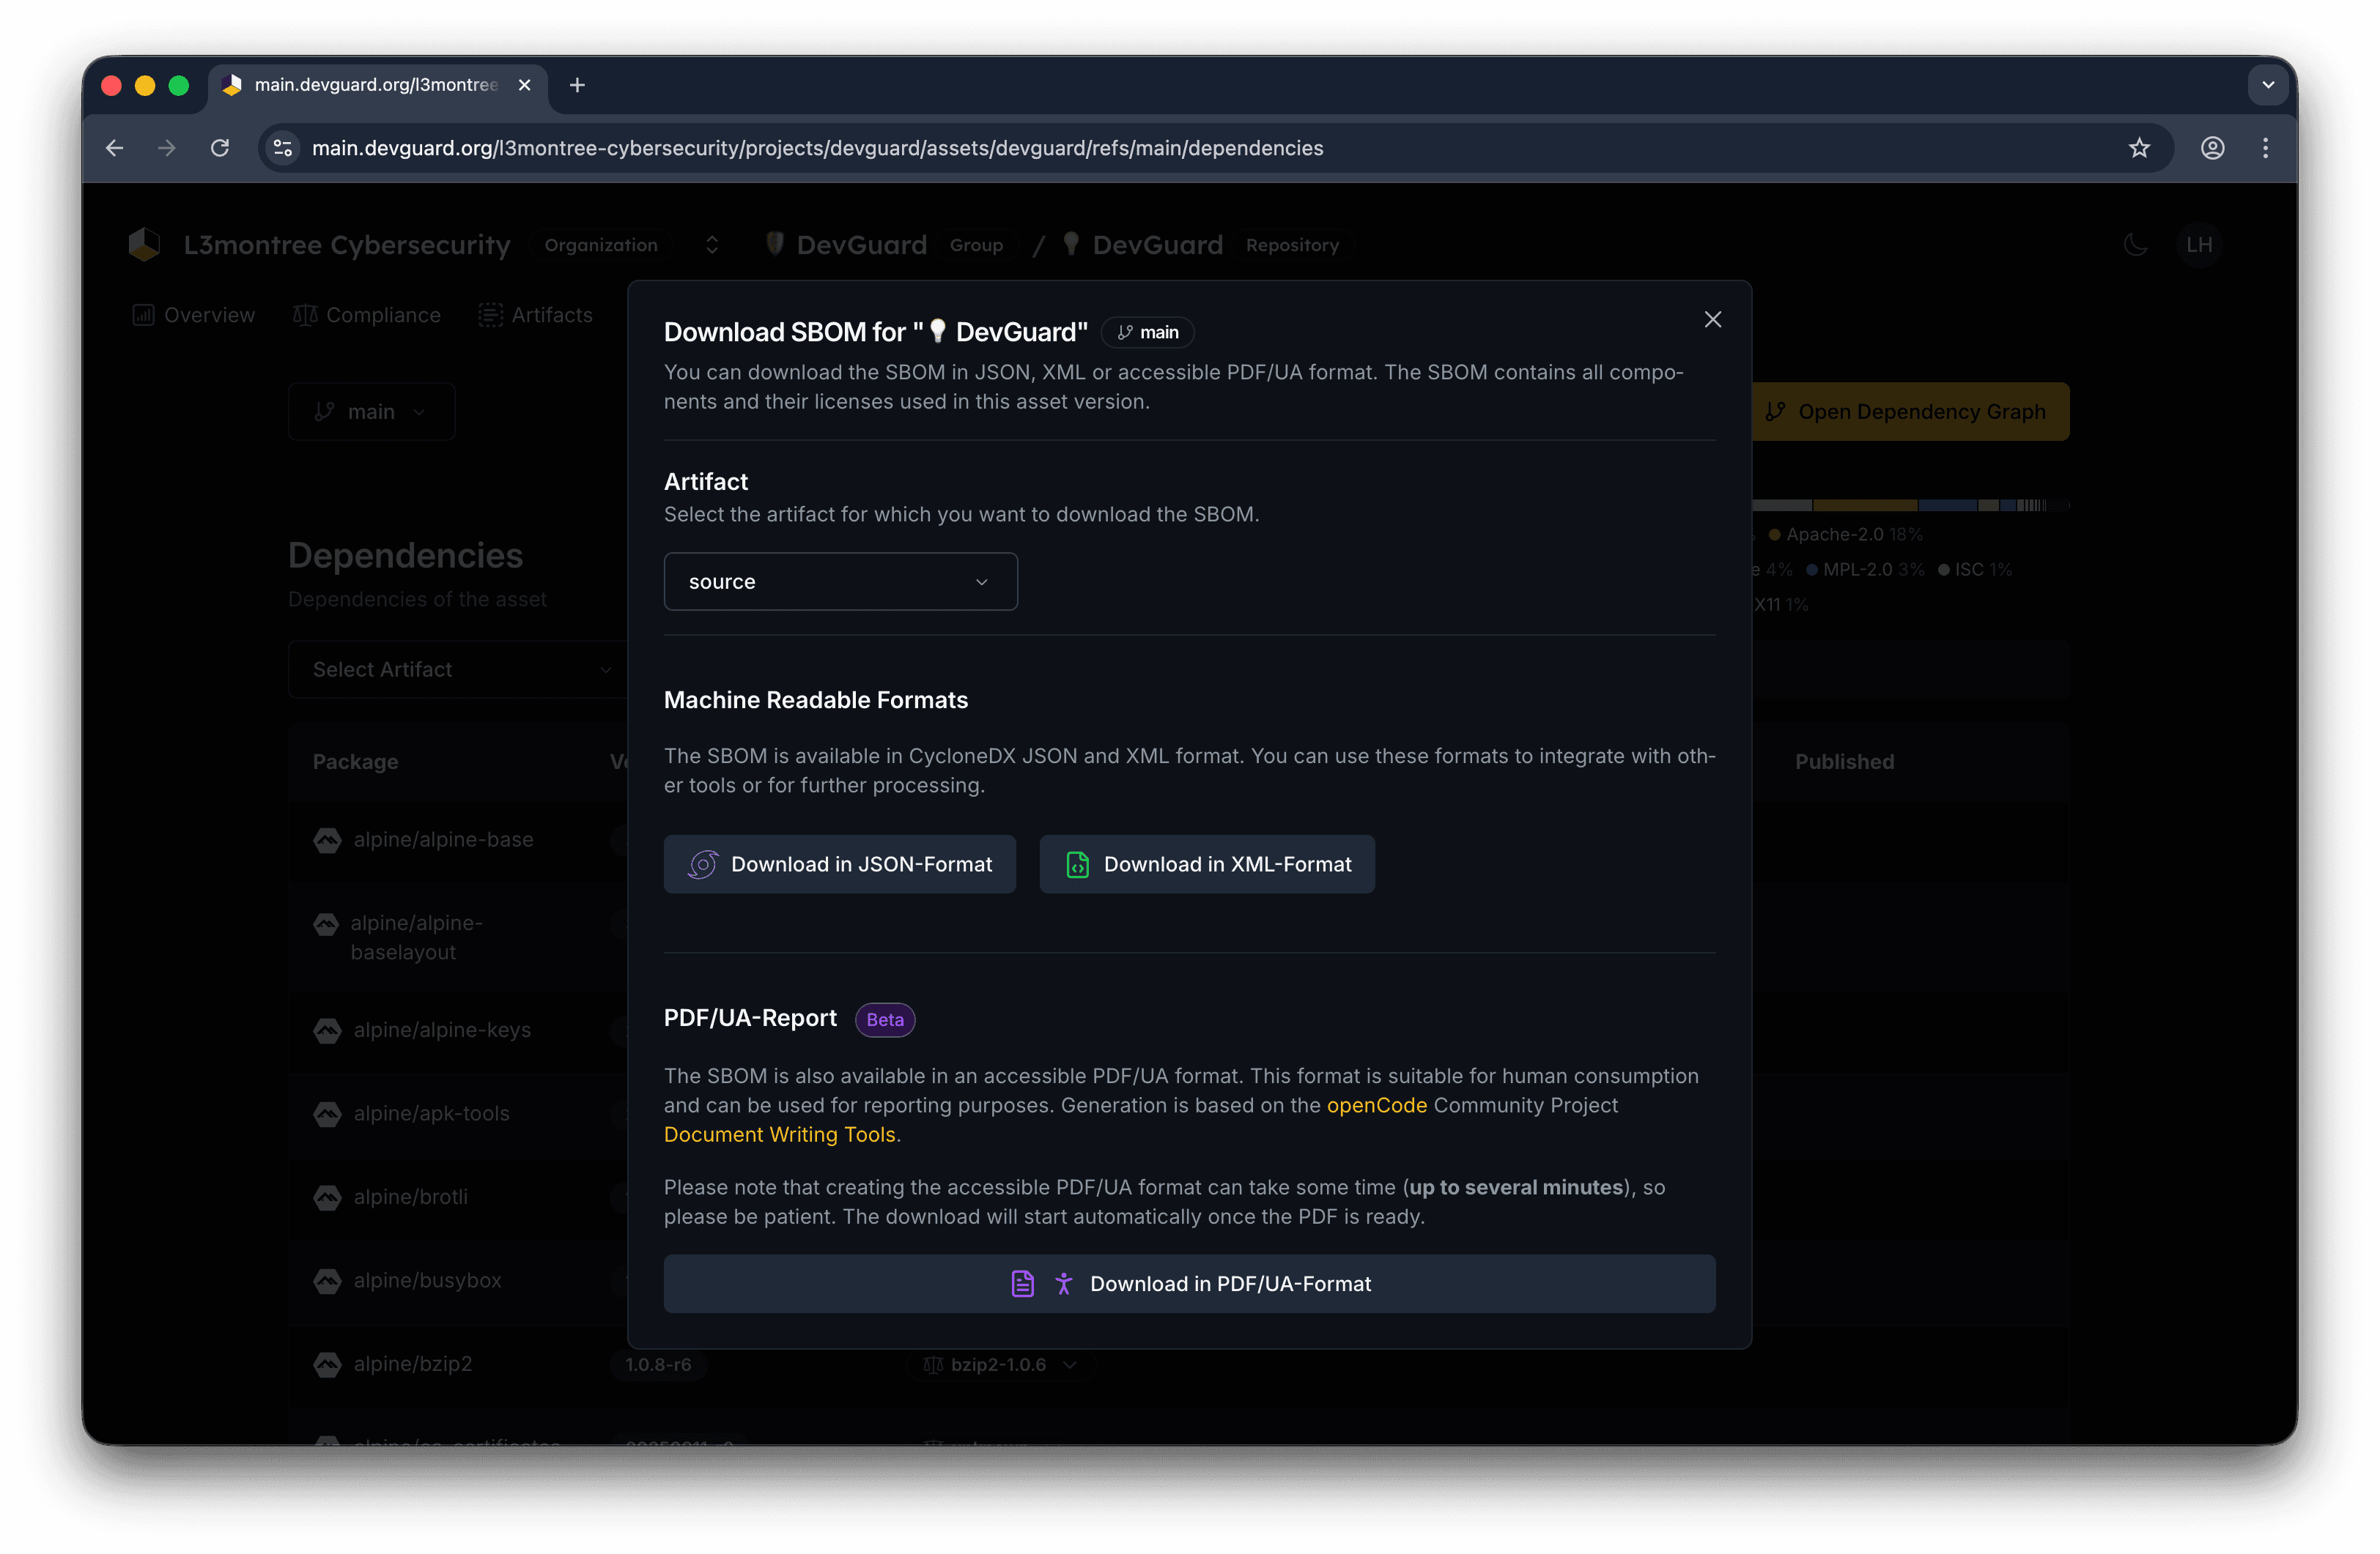Click the Published column header
The image size is (2380, 1554).
coord(1845,762)
